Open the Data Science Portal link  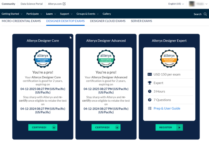32,4
